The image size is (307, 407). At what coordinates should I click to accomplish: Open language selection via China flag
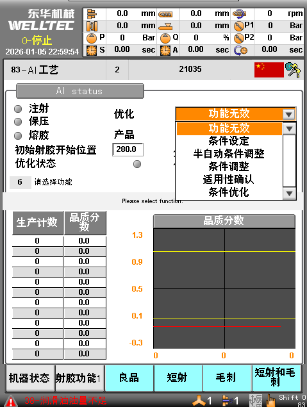[269, 70]
